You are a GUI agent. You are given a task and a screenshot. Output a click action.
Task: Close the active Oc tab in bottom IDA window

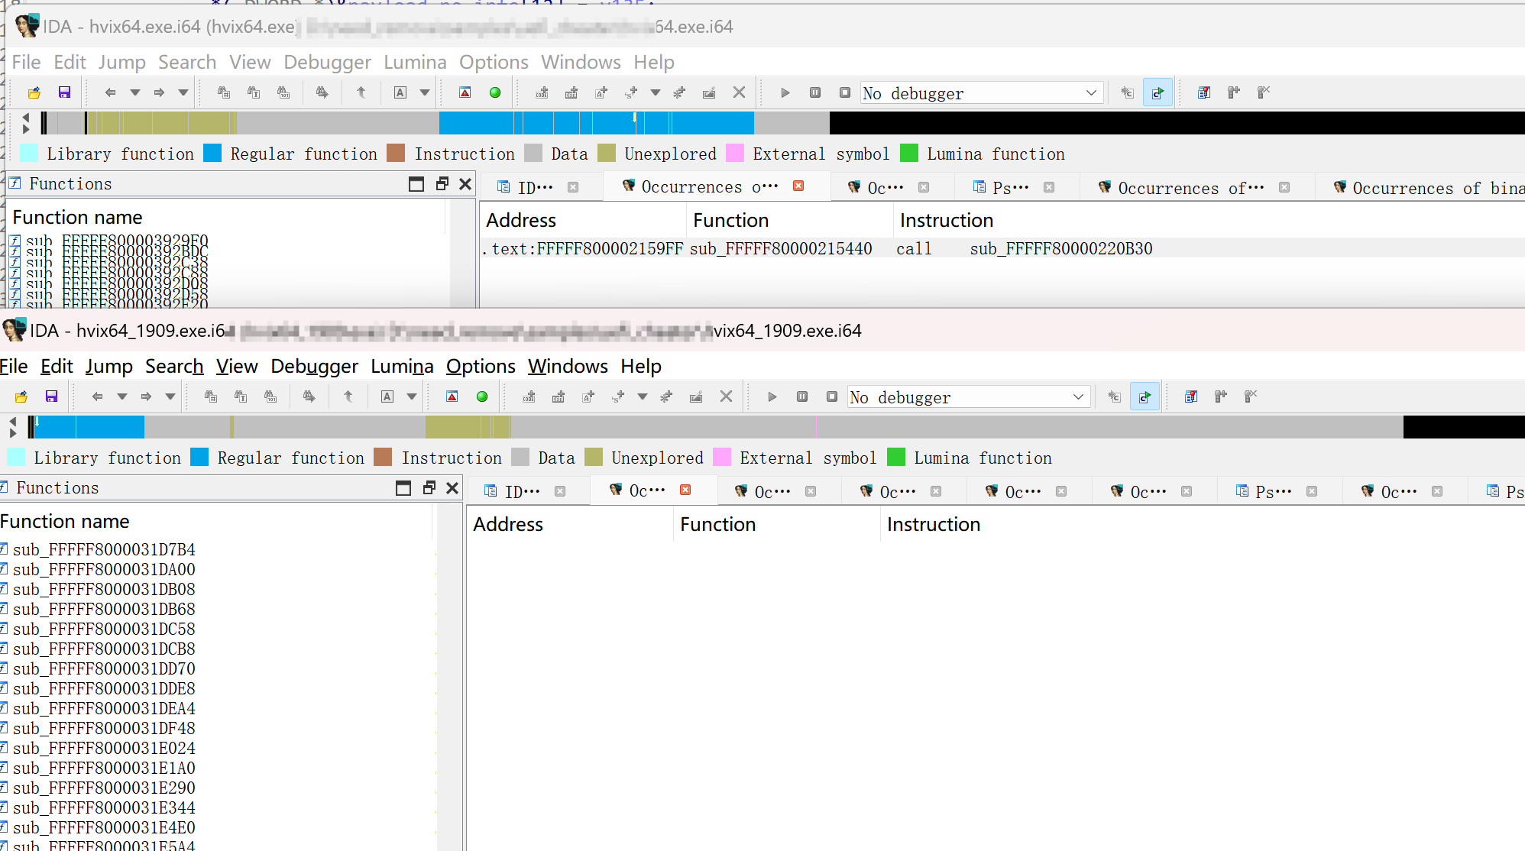(x=685, y=490)
